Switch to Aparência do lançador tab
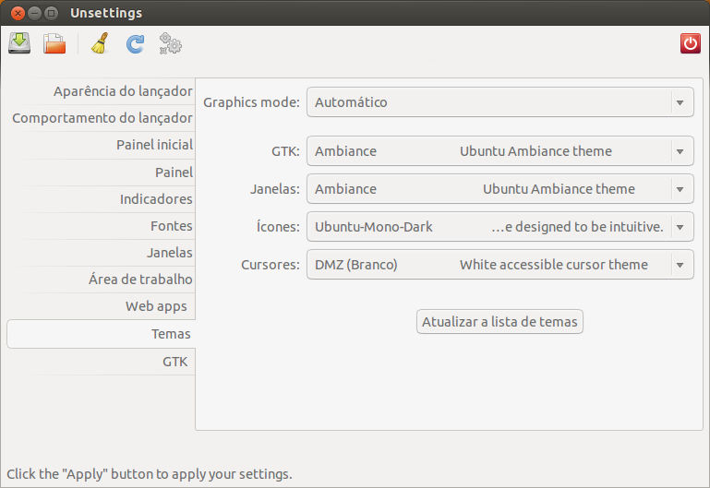Screen dimensions: 710x488 [x=123, y=91]
